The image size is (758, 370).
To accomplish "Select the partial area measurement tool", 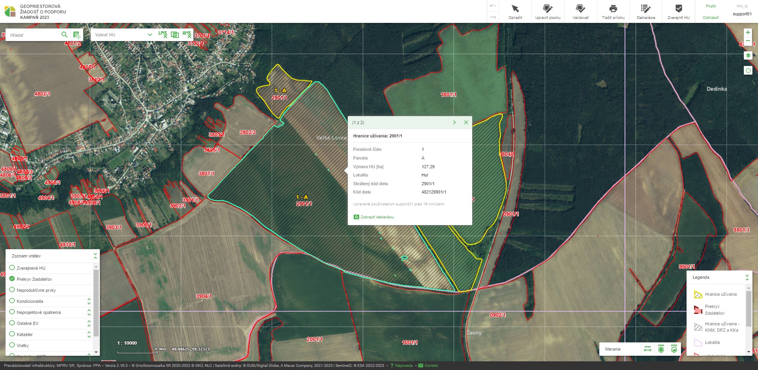I will (x=674, y=349).
